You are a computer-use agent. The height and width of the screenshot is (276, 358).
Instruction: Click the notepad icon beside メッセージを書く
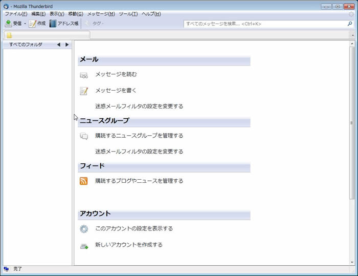pos(84,91)
